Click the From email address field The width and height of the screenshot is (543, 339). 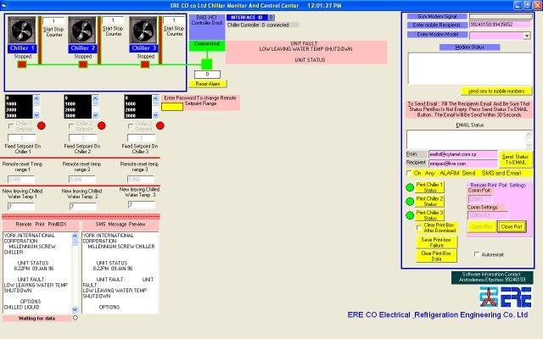coord(463,154)
